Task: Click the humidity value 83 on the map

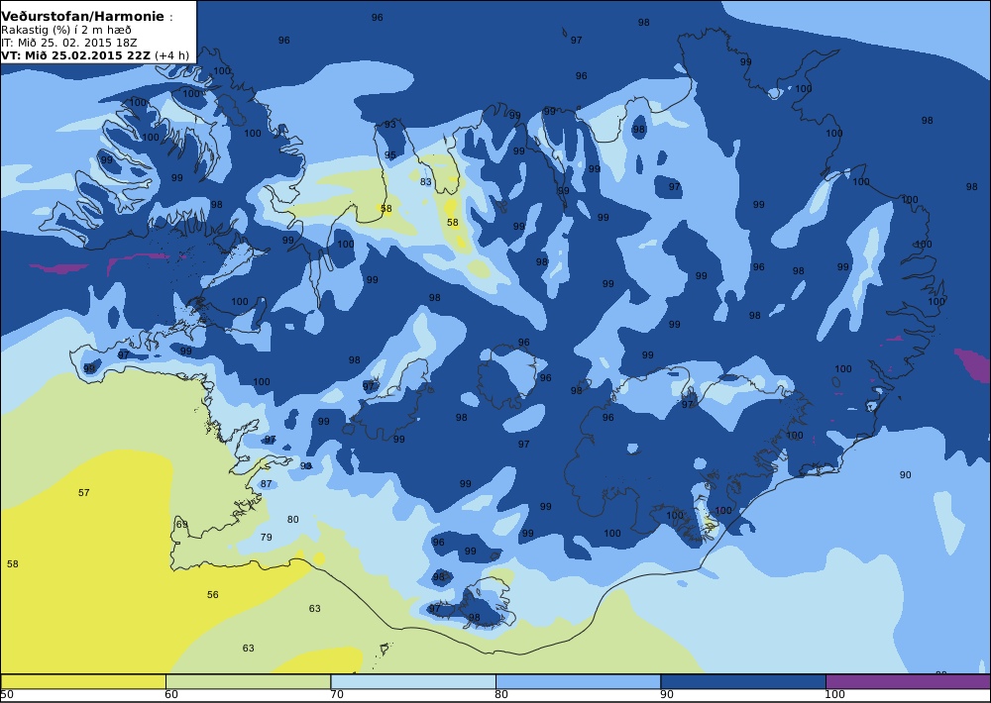Action: (x=426, y=182)
